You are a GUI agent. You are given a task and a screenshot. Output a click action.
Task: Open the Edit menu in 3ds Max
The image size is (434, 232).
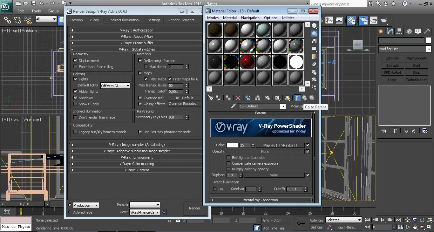coord(21,11)
